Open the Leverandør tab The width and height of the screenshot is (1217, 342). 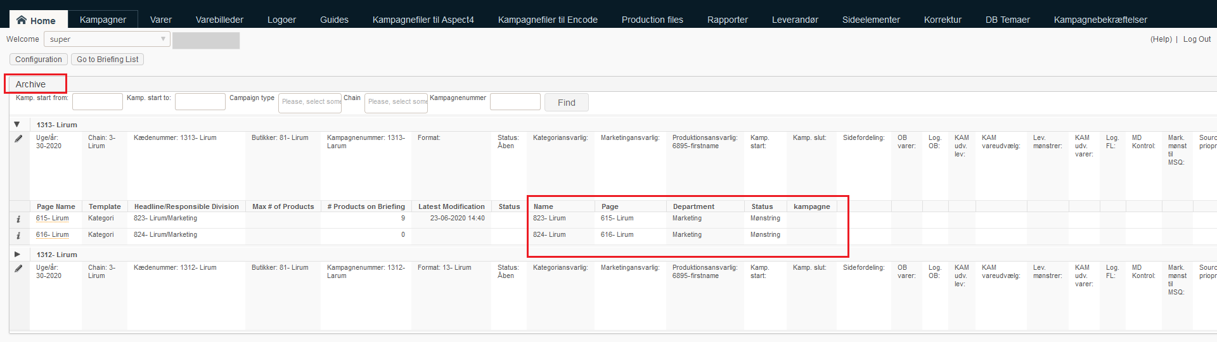point(795,20)
